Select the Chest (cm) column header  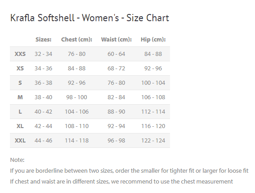(x=76, y=39)
